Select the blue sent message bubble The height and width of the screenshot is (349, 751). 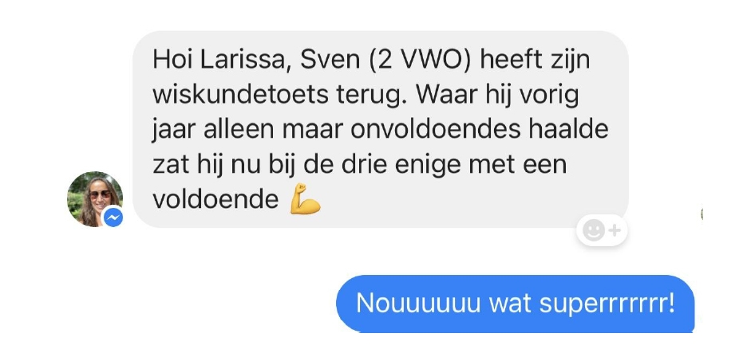pyautogui.click(x=516, y=303)
